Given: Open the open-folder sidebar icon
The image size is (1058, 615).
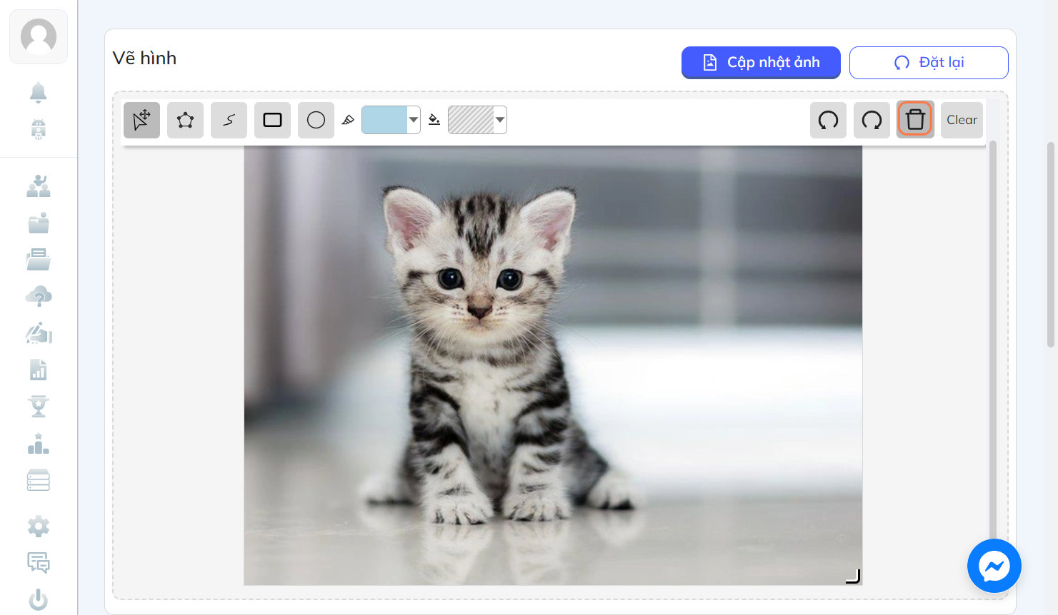Looking at the screenshot, I should pyautogui.click(x=39, y=260).
